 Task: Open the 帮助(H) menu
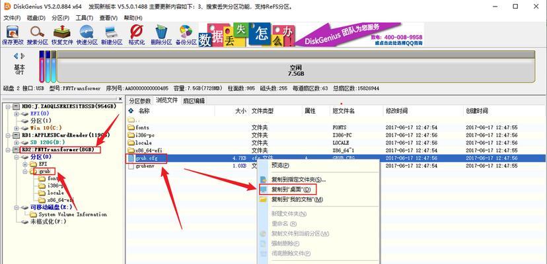(x=133, y=18)
